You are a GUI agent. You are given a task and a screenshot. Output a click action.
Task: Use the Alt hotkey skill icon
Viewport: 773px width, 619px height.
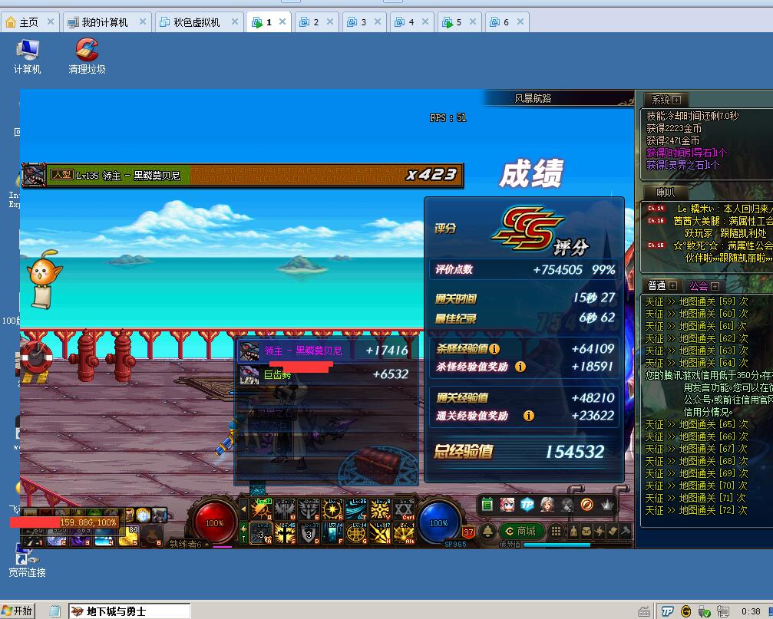coord(403,533)
